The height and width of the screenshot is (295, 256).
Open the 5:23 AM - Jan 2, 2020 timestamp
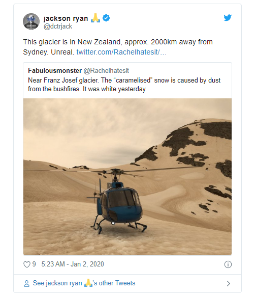pos(73,264)
